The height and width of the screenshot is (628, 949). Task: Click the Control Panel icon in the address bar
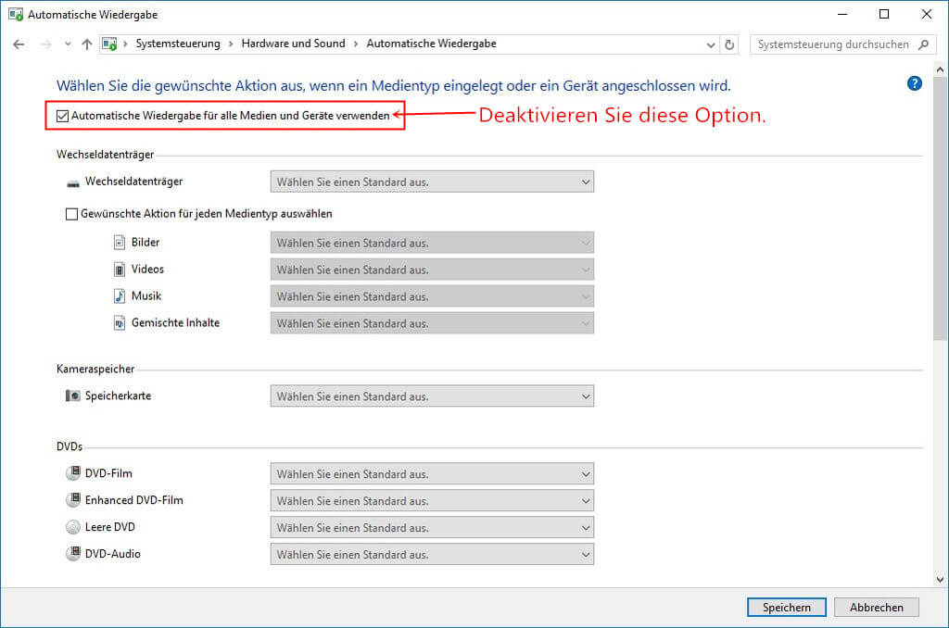tap(109, 44)
